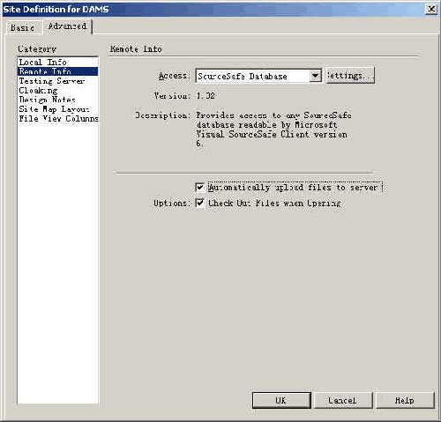This screenshot has width=441, height=422.
Task: Click the Cancel button
Action: pyautogui.click(x=343, y=400)
